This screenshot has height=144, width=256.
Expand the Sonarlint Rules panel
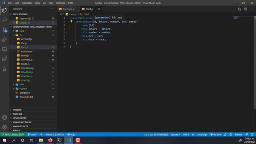point(33,122)
